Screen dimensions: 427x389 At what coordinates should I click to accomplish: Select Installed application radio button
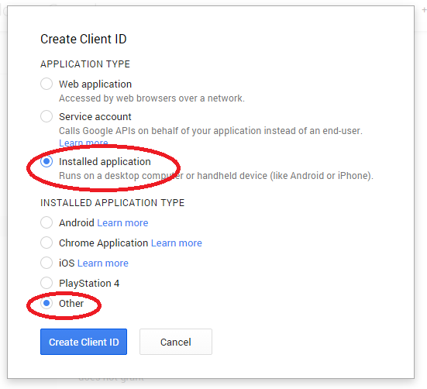pyautogui.click(x=46, y=161)
